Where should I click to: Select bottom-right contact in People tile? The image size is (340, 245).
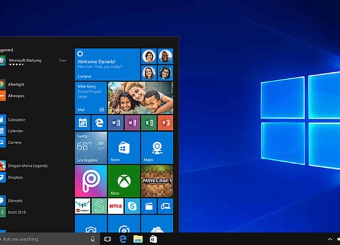click(165, 73)
